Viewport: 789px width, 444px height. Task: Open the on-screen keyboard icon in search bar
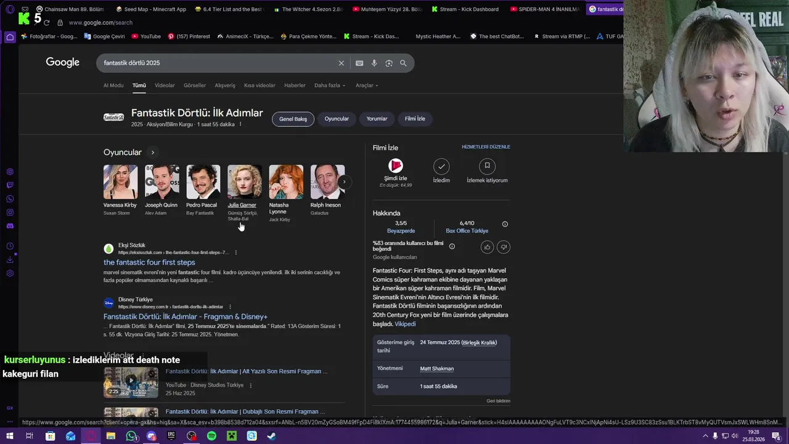click(359, 63)
